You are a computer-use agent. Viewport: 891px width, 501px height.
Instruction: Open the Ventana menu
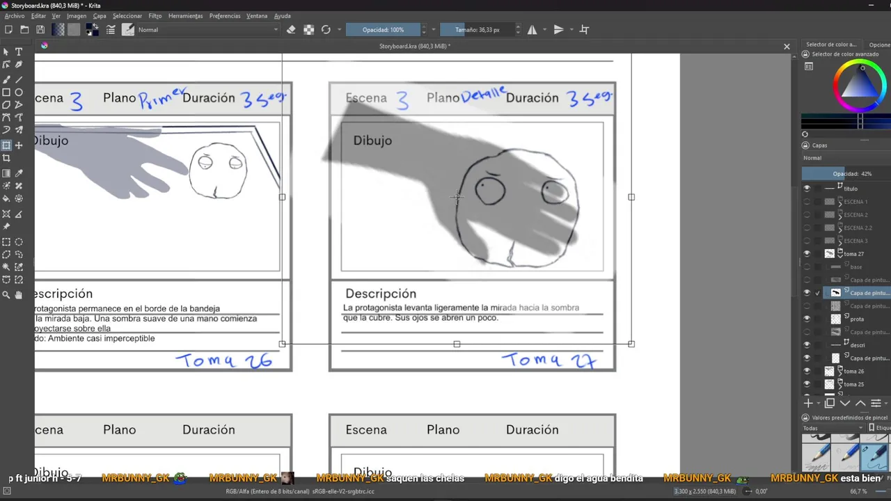257,16
